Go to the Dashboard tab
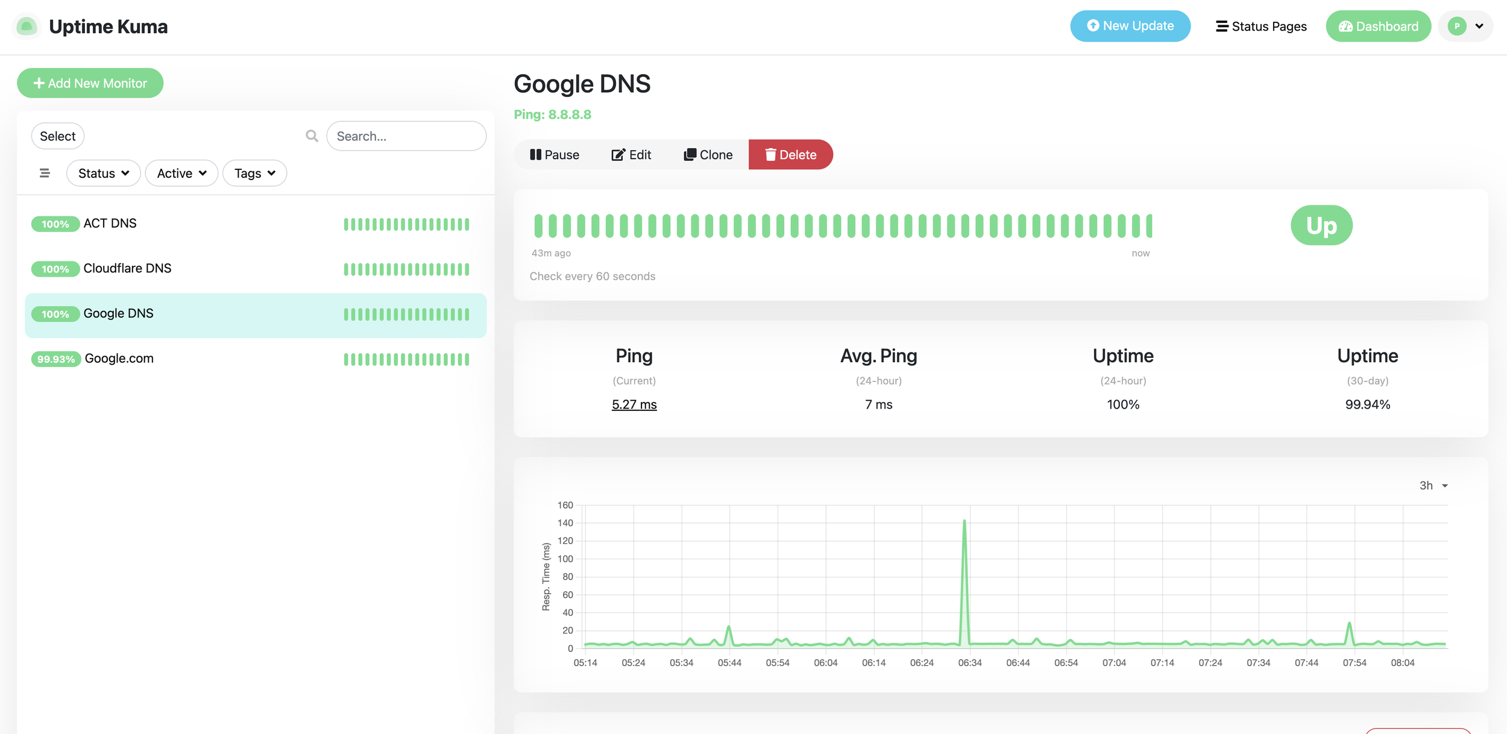The width and height of the screenshot is (1507, 734). [1377, 27]
